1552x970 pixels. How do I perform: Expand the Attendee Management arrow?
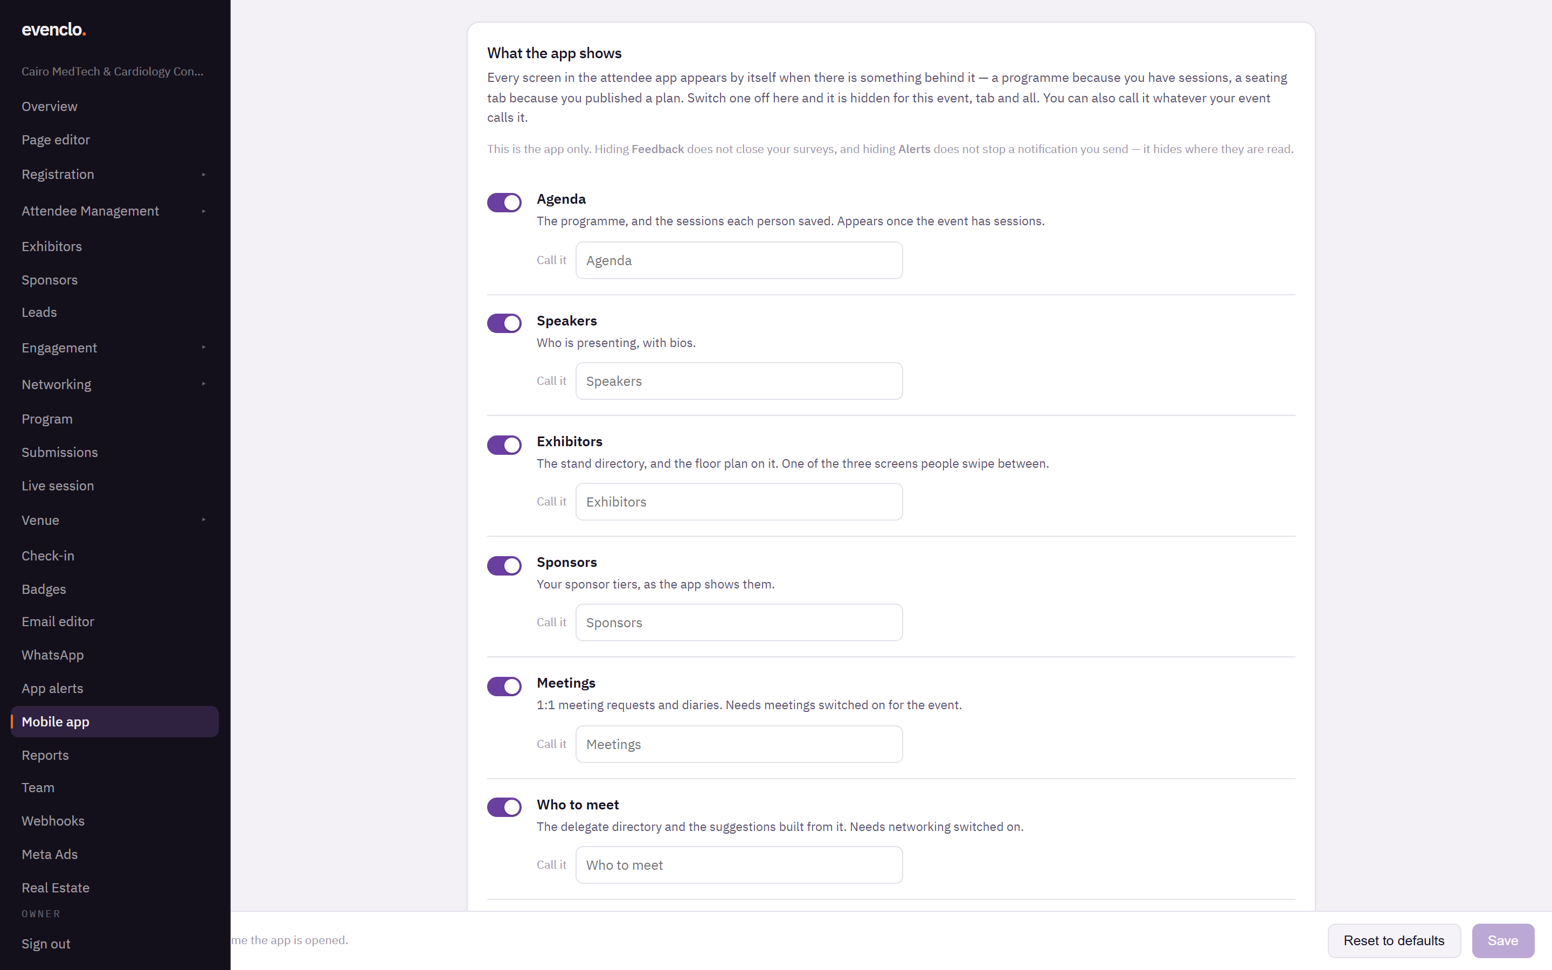click(x=204, y=211)
